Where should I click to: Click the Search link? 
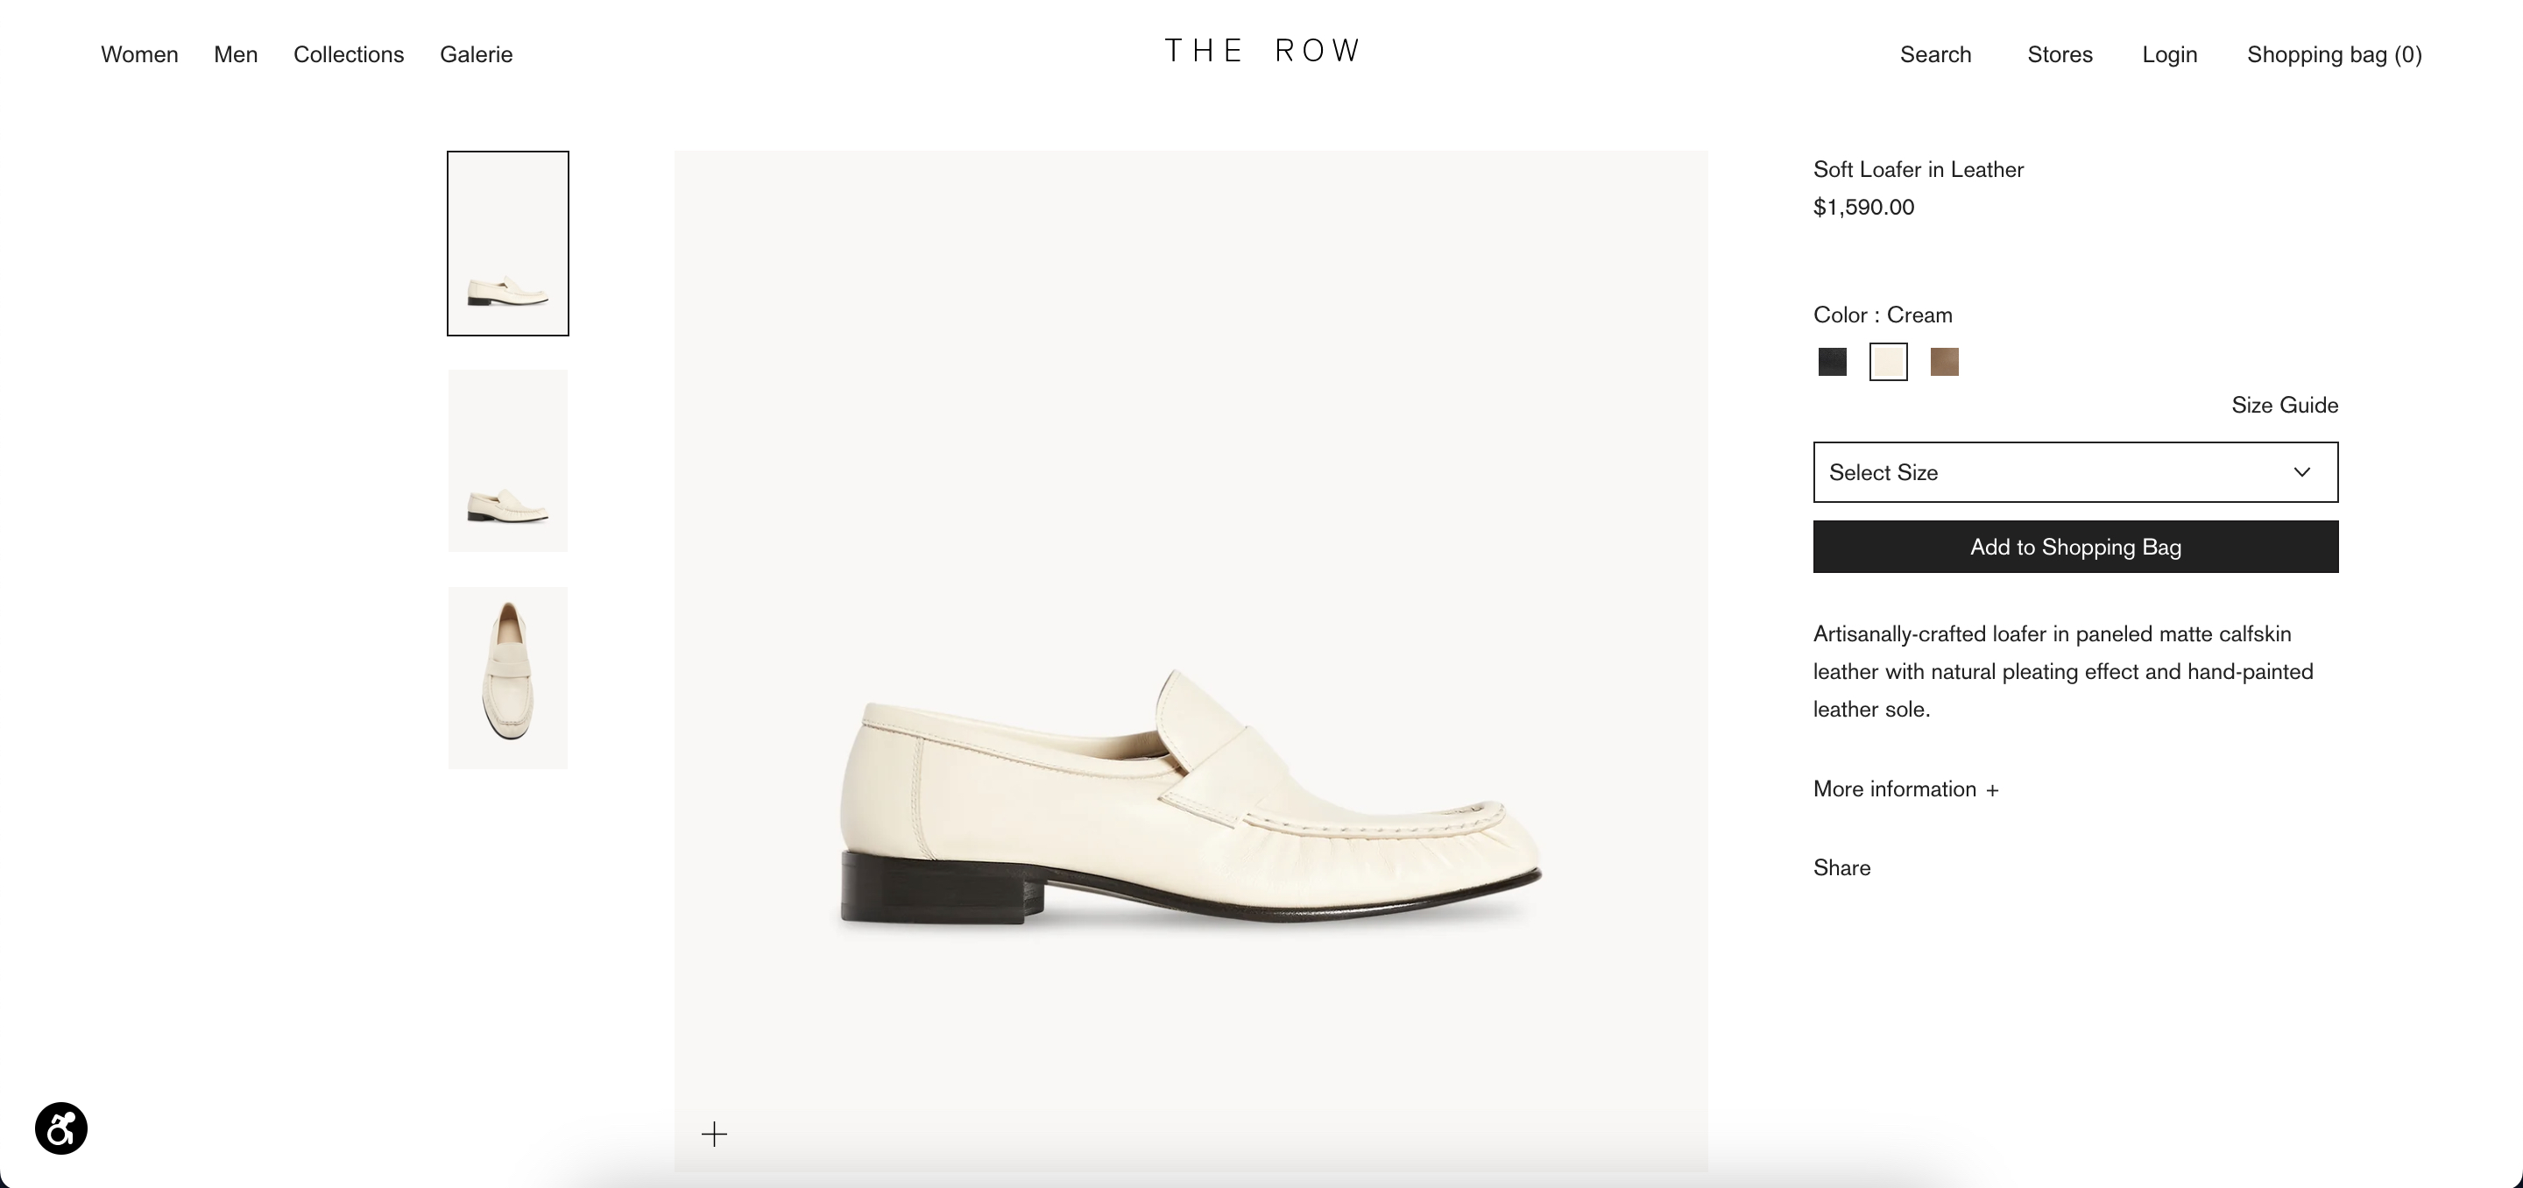coord(1935,55)
